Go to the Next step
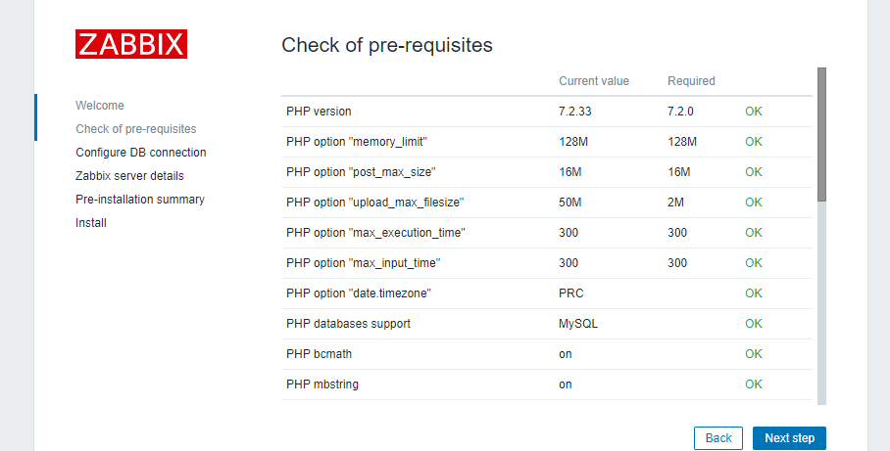Image resolution: width=890 pixels, height=451 pixels. click(789, 438)
